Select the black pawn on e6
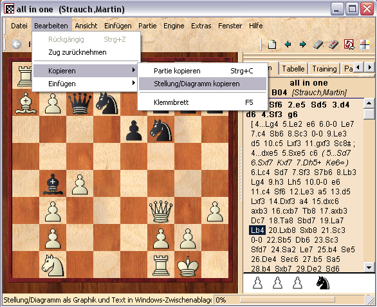 134,130
